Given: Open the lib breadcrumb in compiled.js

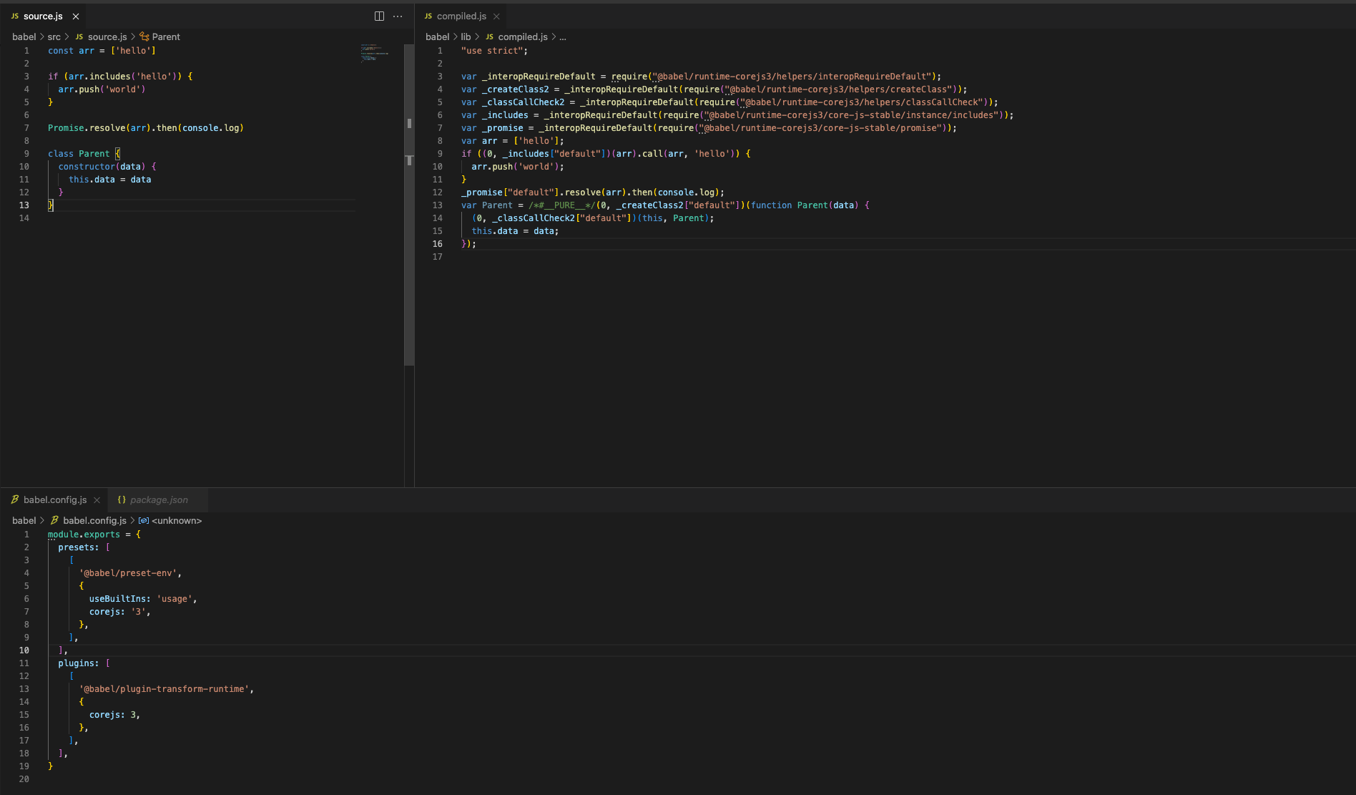Looking at the screenshot, I should [x=466, y=36].
